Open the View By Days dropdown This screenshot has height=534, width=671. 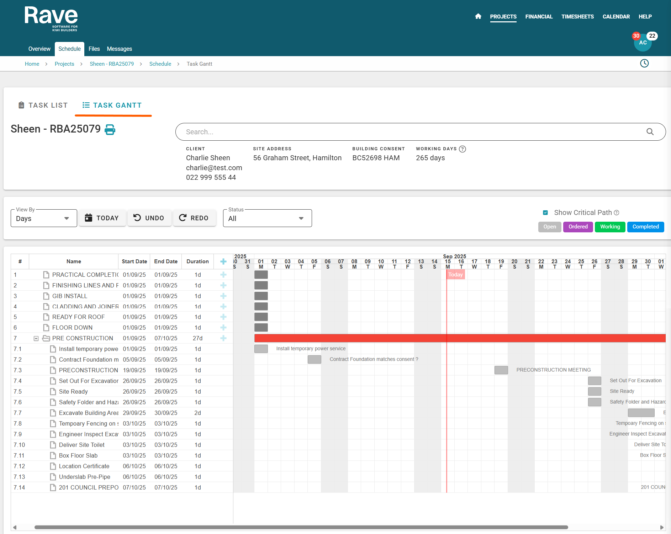pos(44,218)
